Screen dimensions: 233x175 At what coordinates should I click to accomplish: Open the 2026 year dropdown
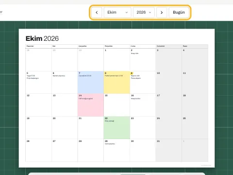[x=144, y=12]
